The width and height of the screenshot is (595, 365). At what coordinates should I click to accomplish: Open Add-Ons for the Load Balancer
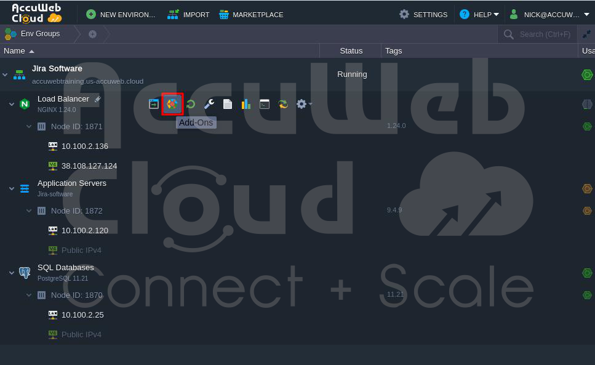172,104
